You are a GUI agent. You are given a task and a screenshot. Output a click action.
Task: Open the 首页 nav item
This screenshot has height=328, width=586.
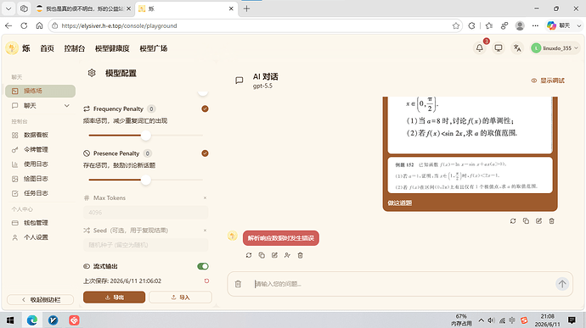click(47, 48)
